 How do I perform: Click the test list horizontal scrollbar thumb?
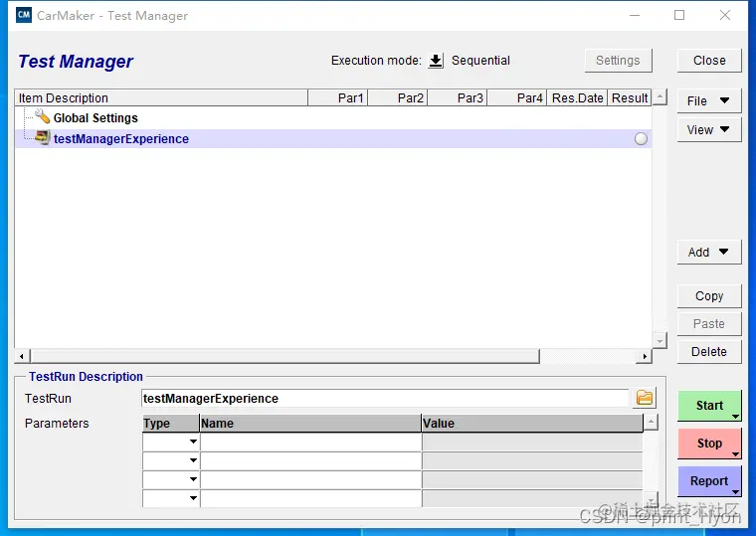(x=284, y=357)
